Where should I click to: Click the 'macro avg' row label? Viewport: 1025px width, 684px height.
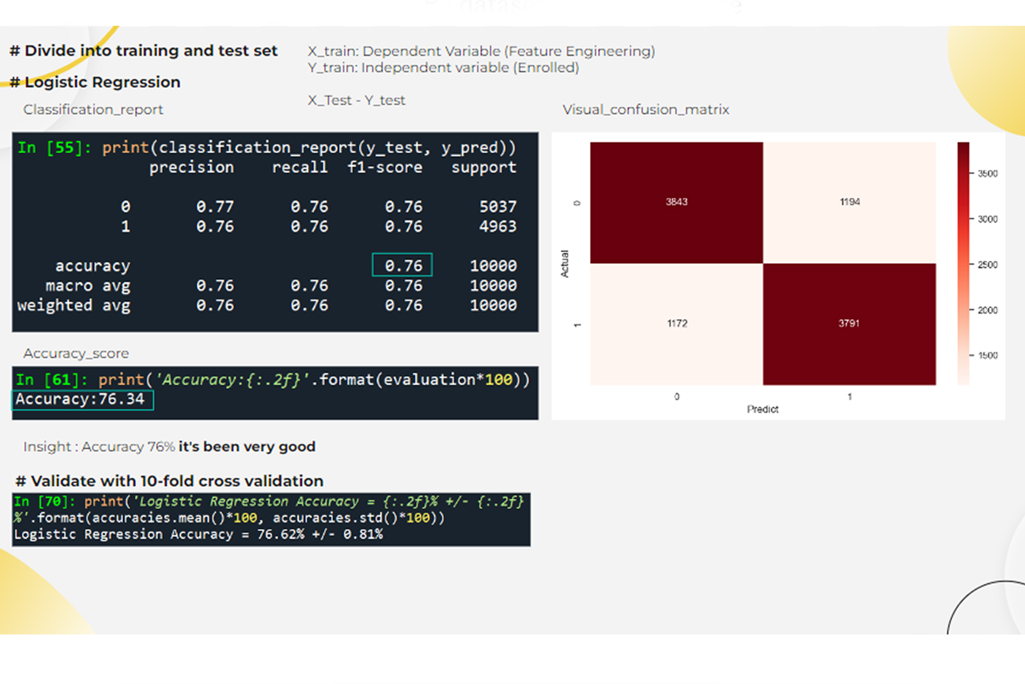[x=88, y=286]
